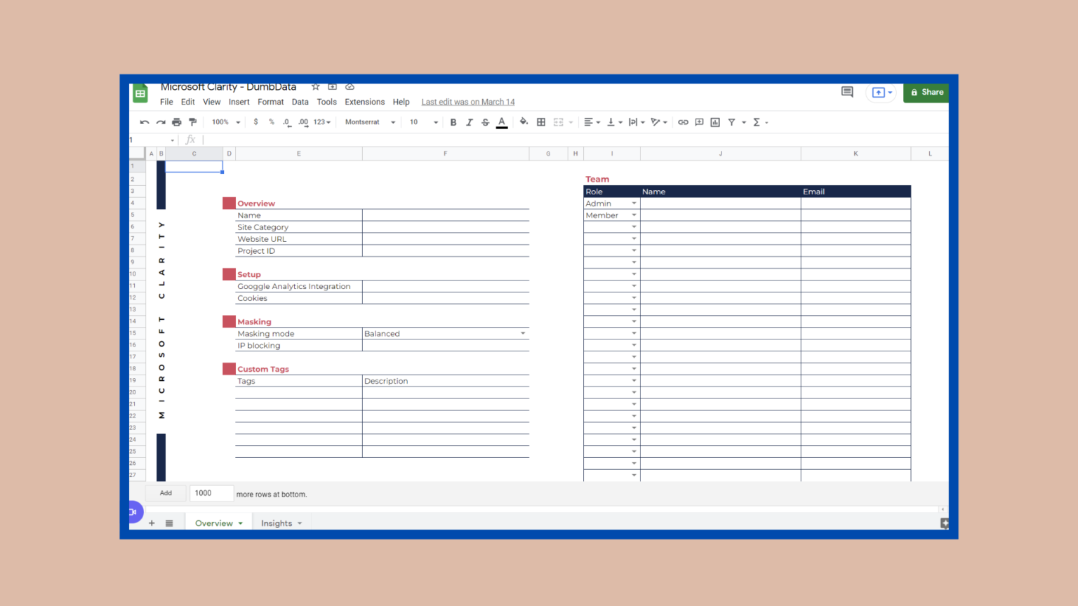
Task: Undo the last action
Action: (145, 122)
